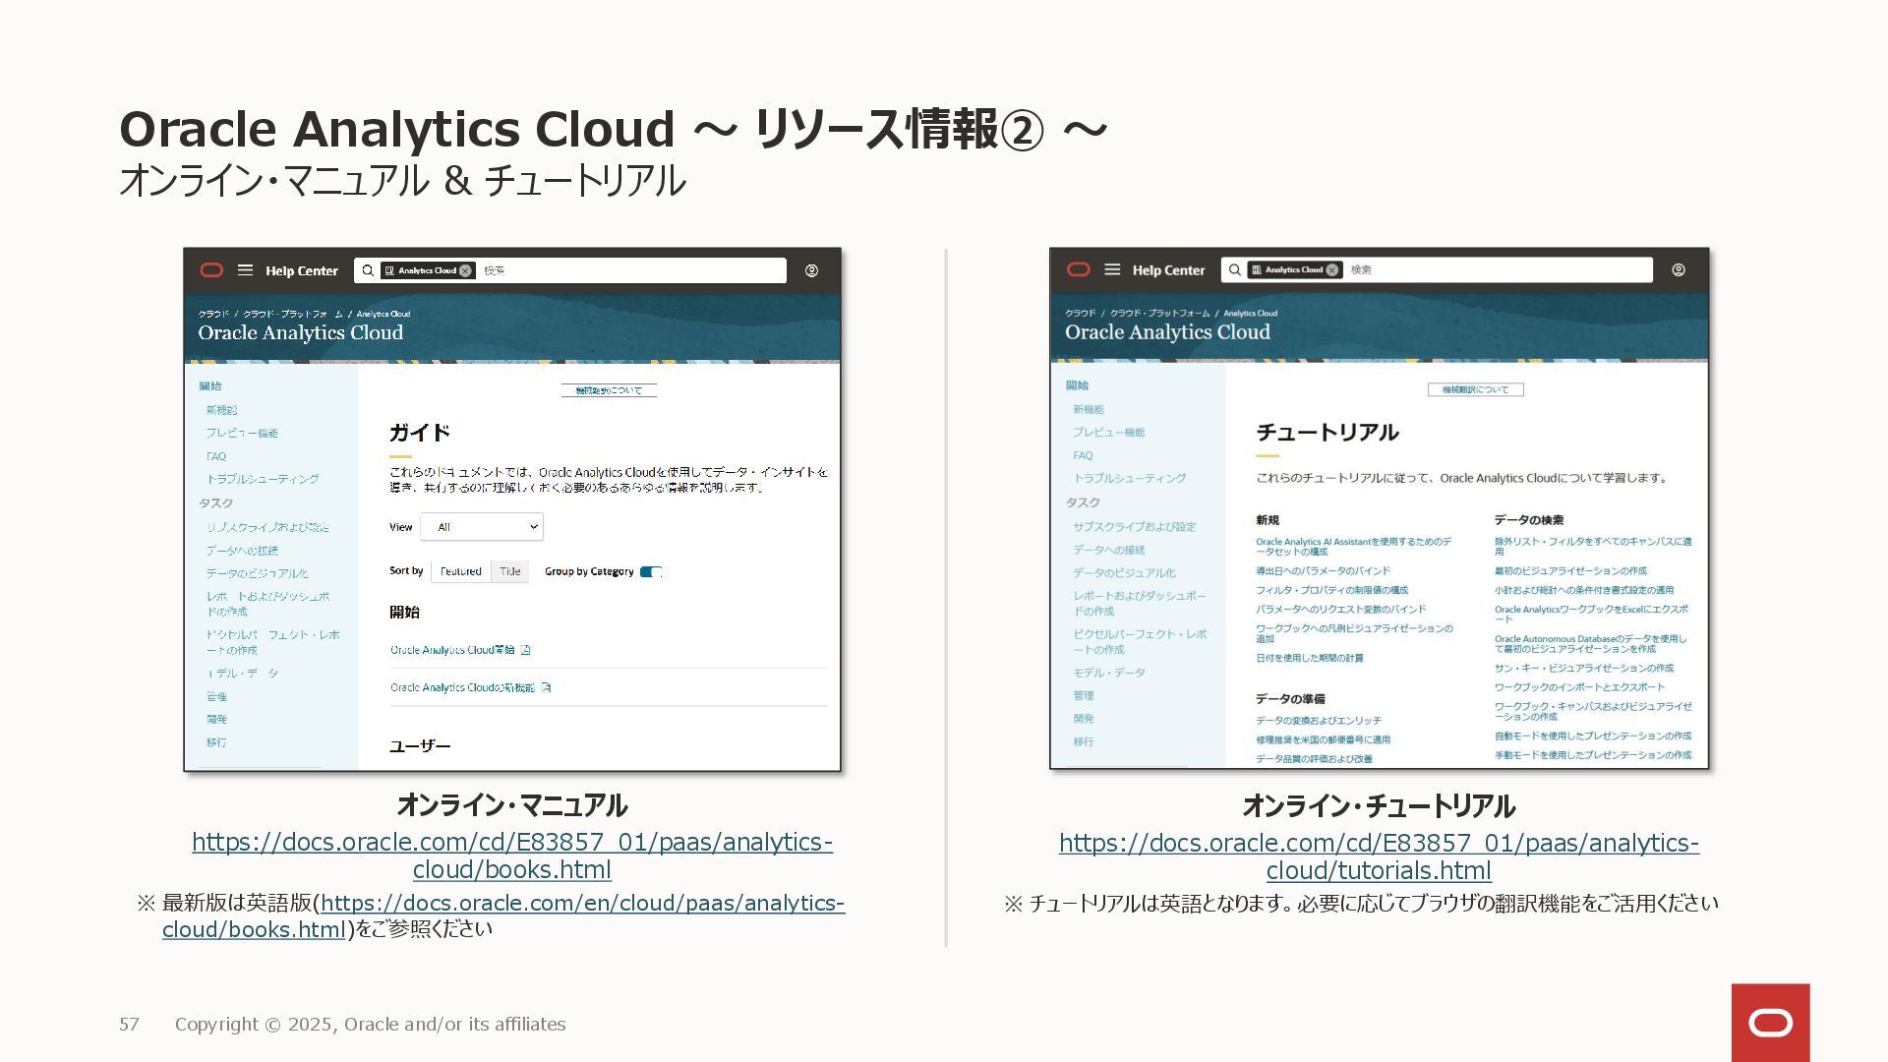
Task: Open the hamburger menu in left Help Center
Action: pos(245,270)
